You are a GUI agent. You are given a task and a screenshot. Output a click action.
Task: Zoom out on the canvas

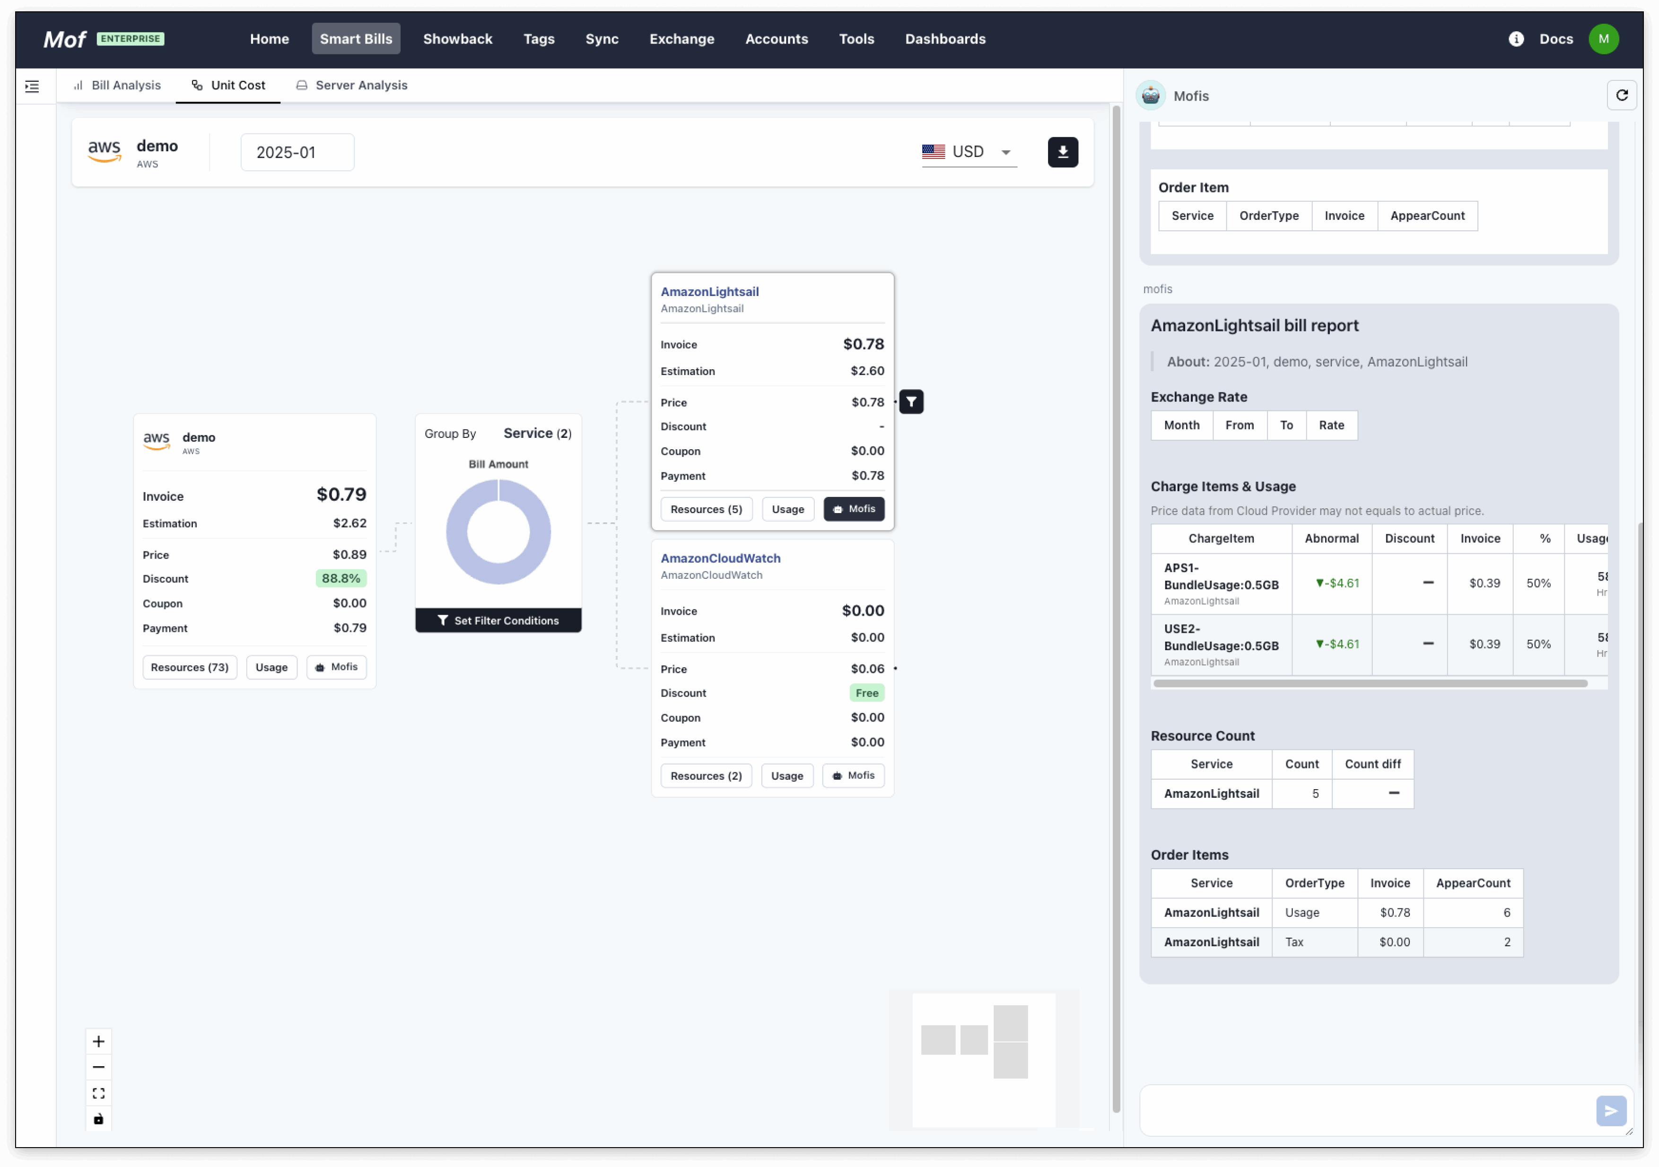99,1067
